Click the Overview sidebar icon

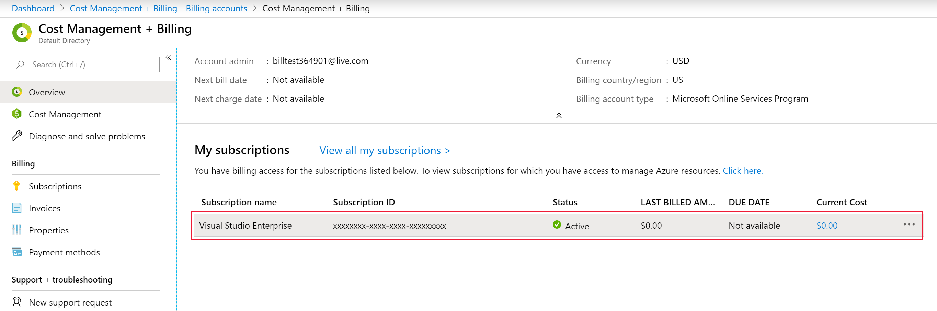17,92
